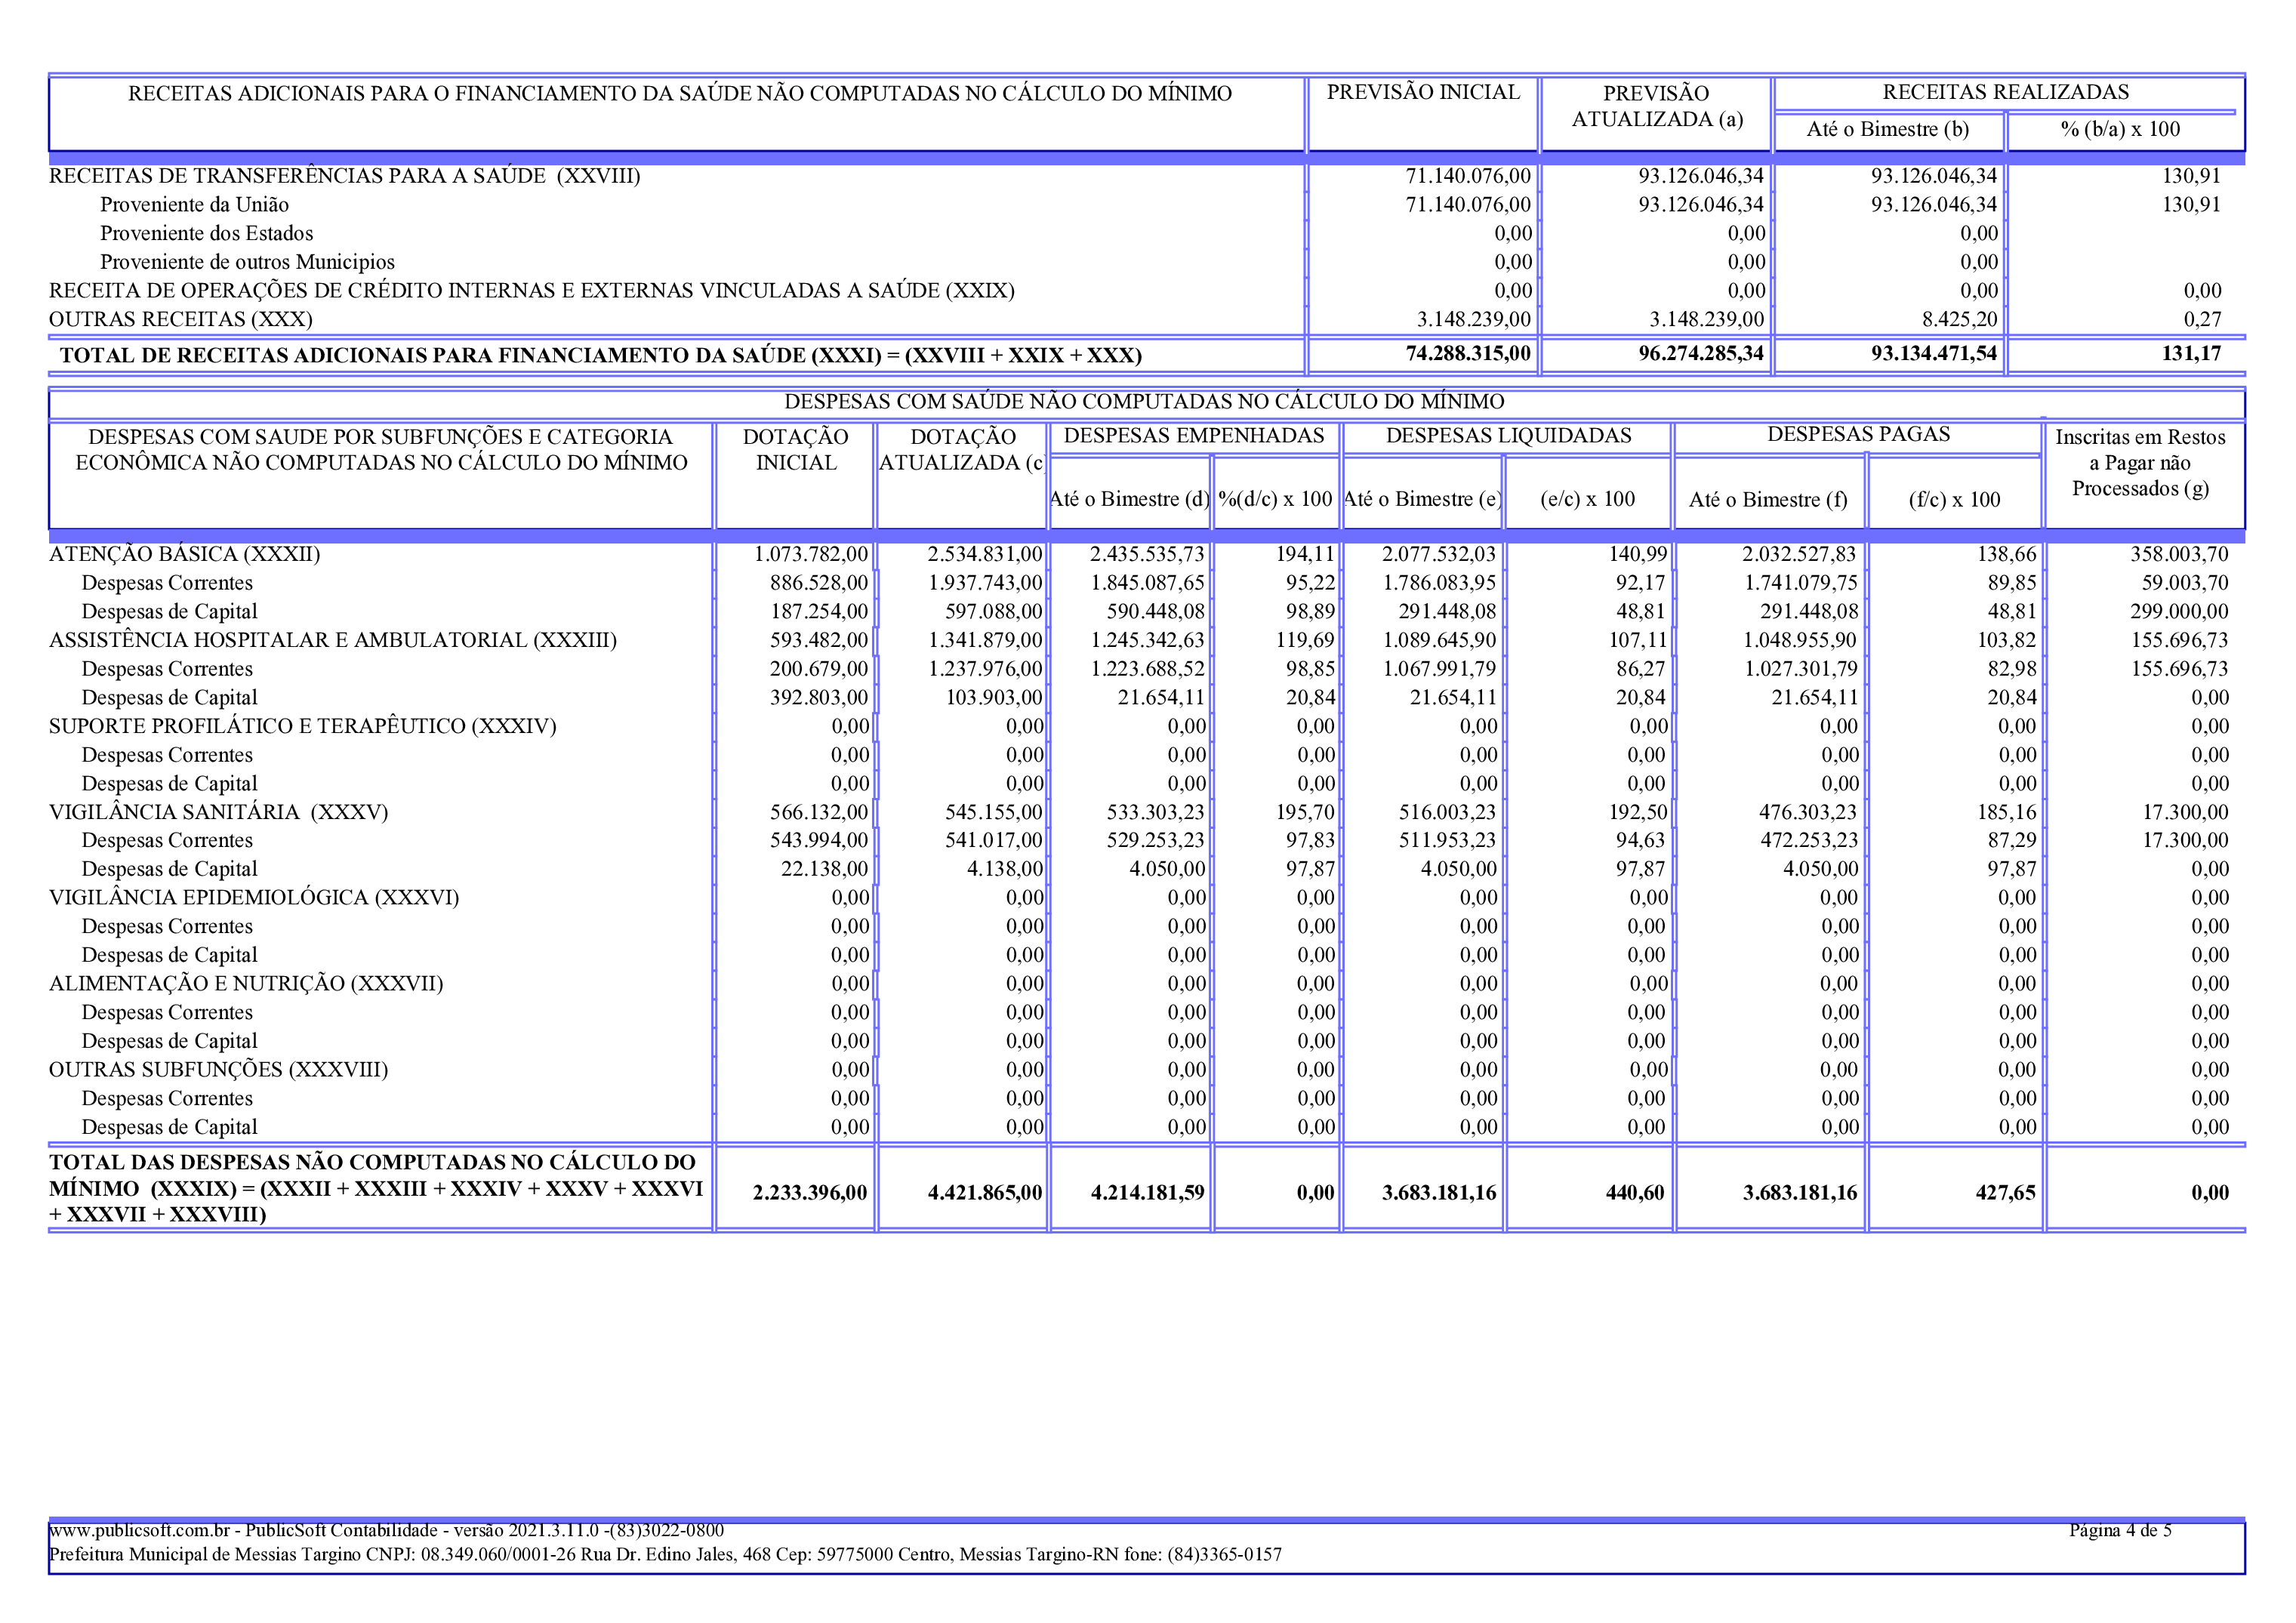The width and height of the screenshot is (2296, 1623).
Task: Select the 'DESPESAS PAGAS' column header
Action: point(1858,435)
